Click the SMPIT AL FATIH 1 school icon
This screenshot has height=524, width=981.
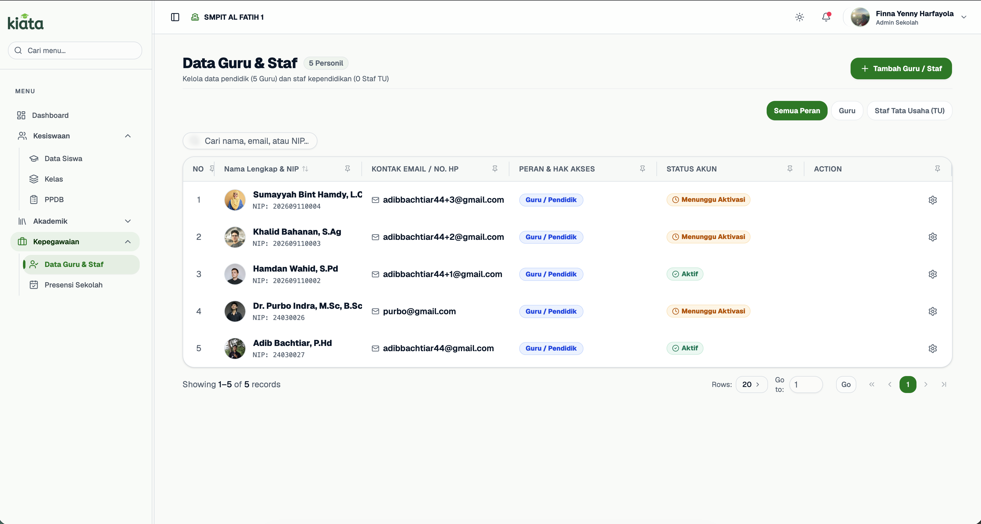coord(195,17)
